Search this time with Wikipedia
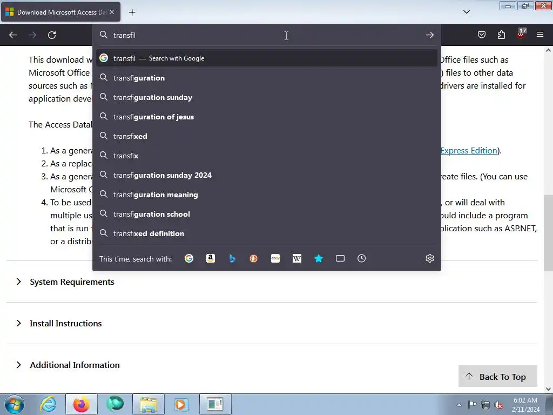Image resolution: width=553 pixels, height=415 pixels. (x=297, y=258)
